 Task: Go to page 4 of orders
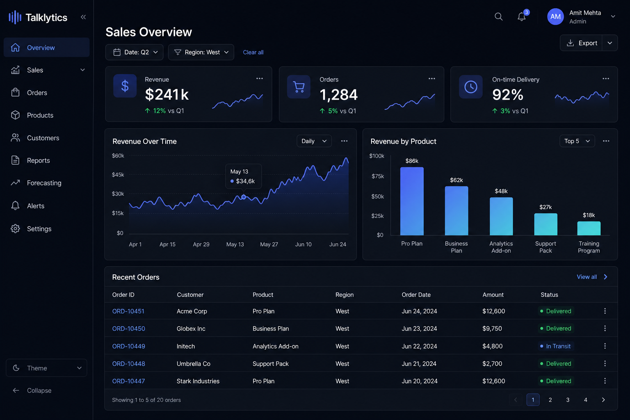586,400
